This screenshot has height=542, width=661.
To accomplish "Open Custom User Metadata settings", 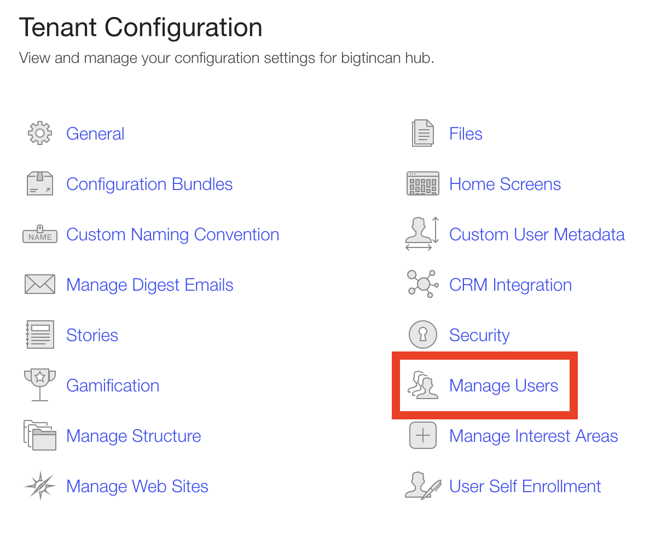I will (537, 235).
